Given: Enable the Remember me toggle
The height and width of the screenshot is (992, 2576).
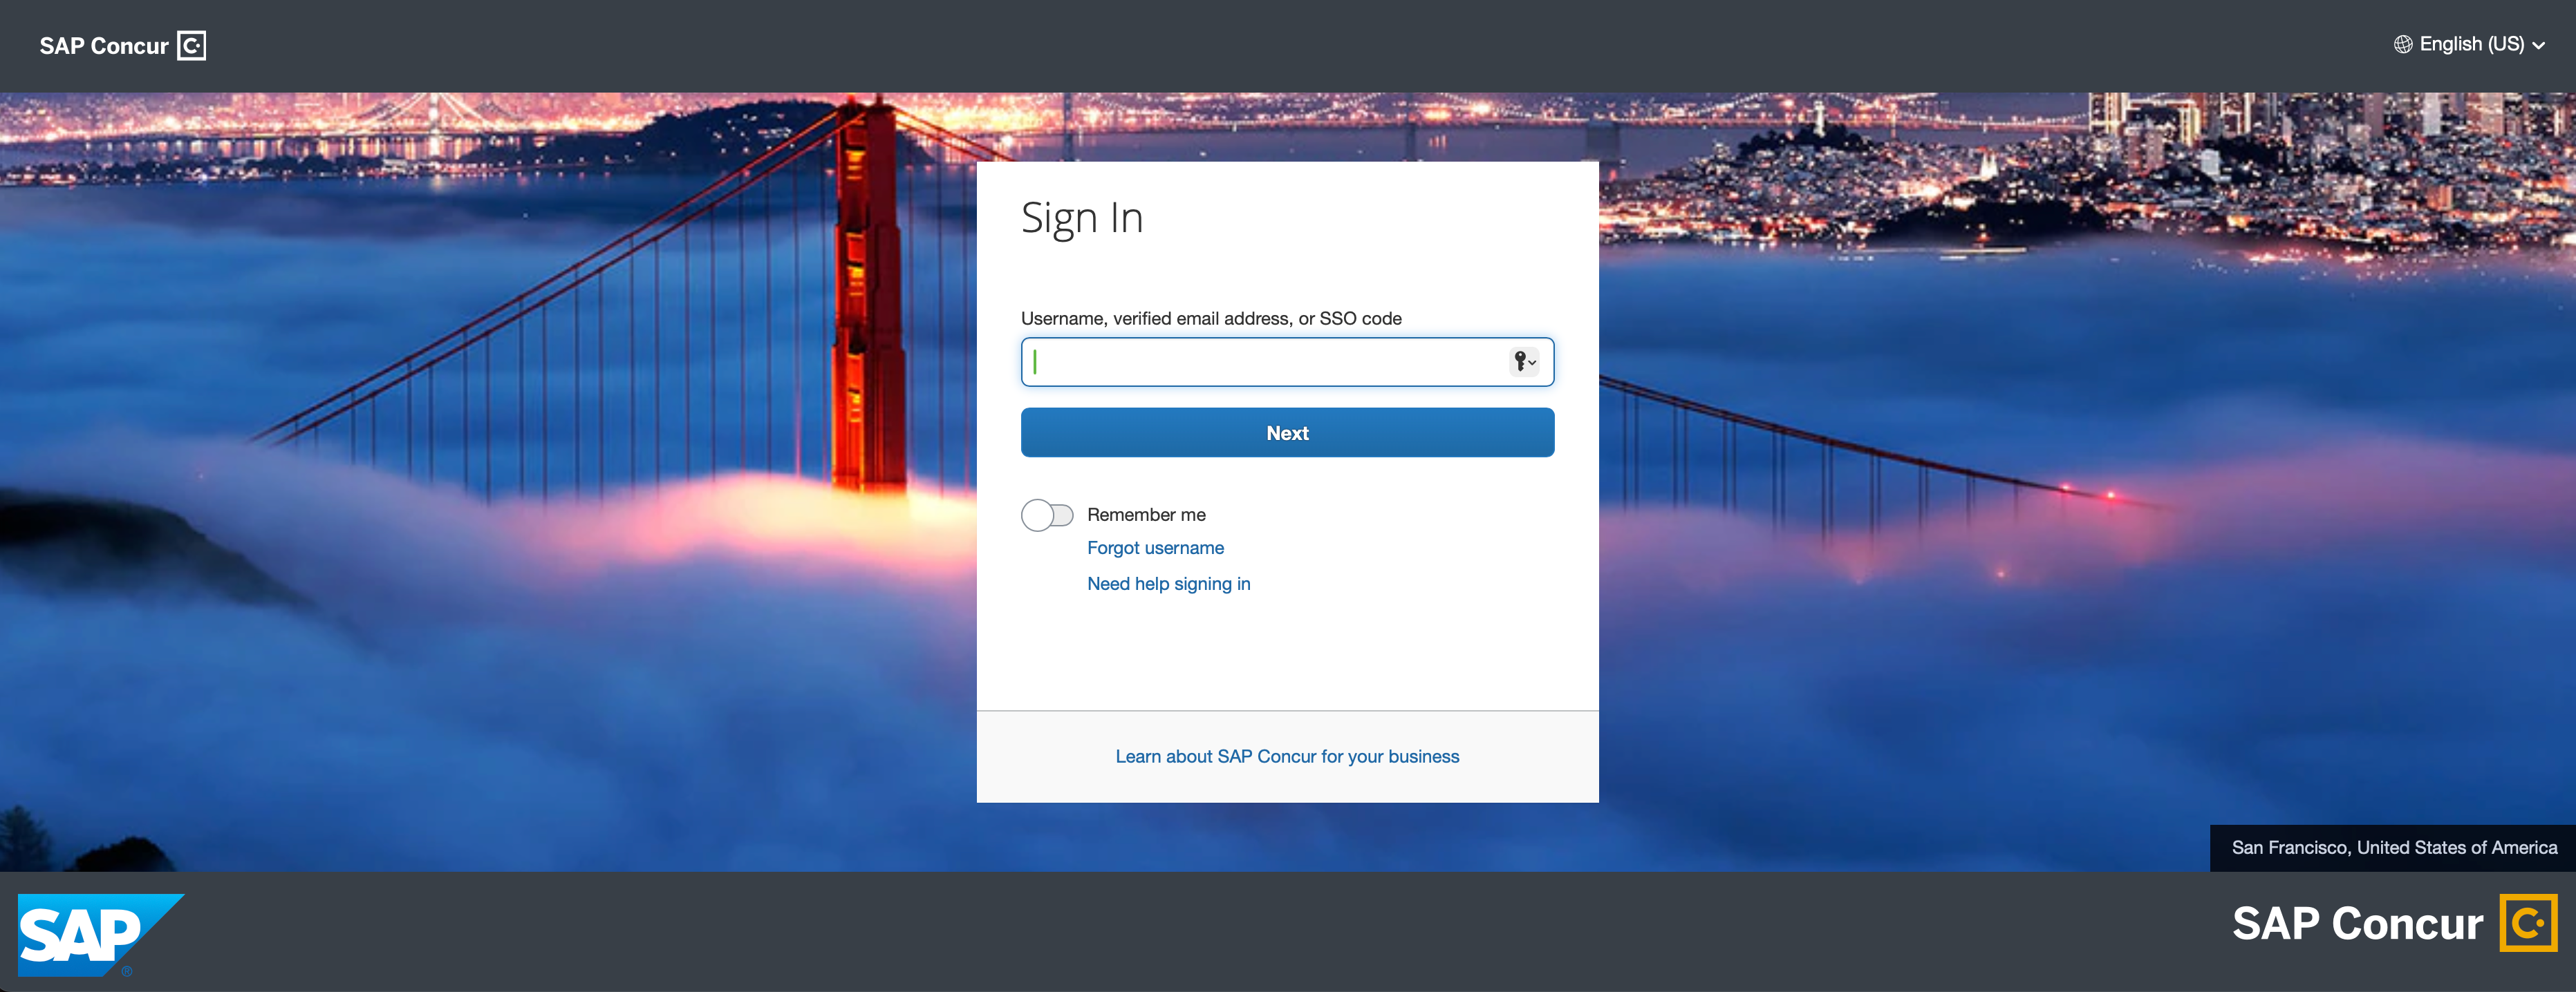Looking at the screenshot, I should pyautogui.click(x=1045, y=514).
